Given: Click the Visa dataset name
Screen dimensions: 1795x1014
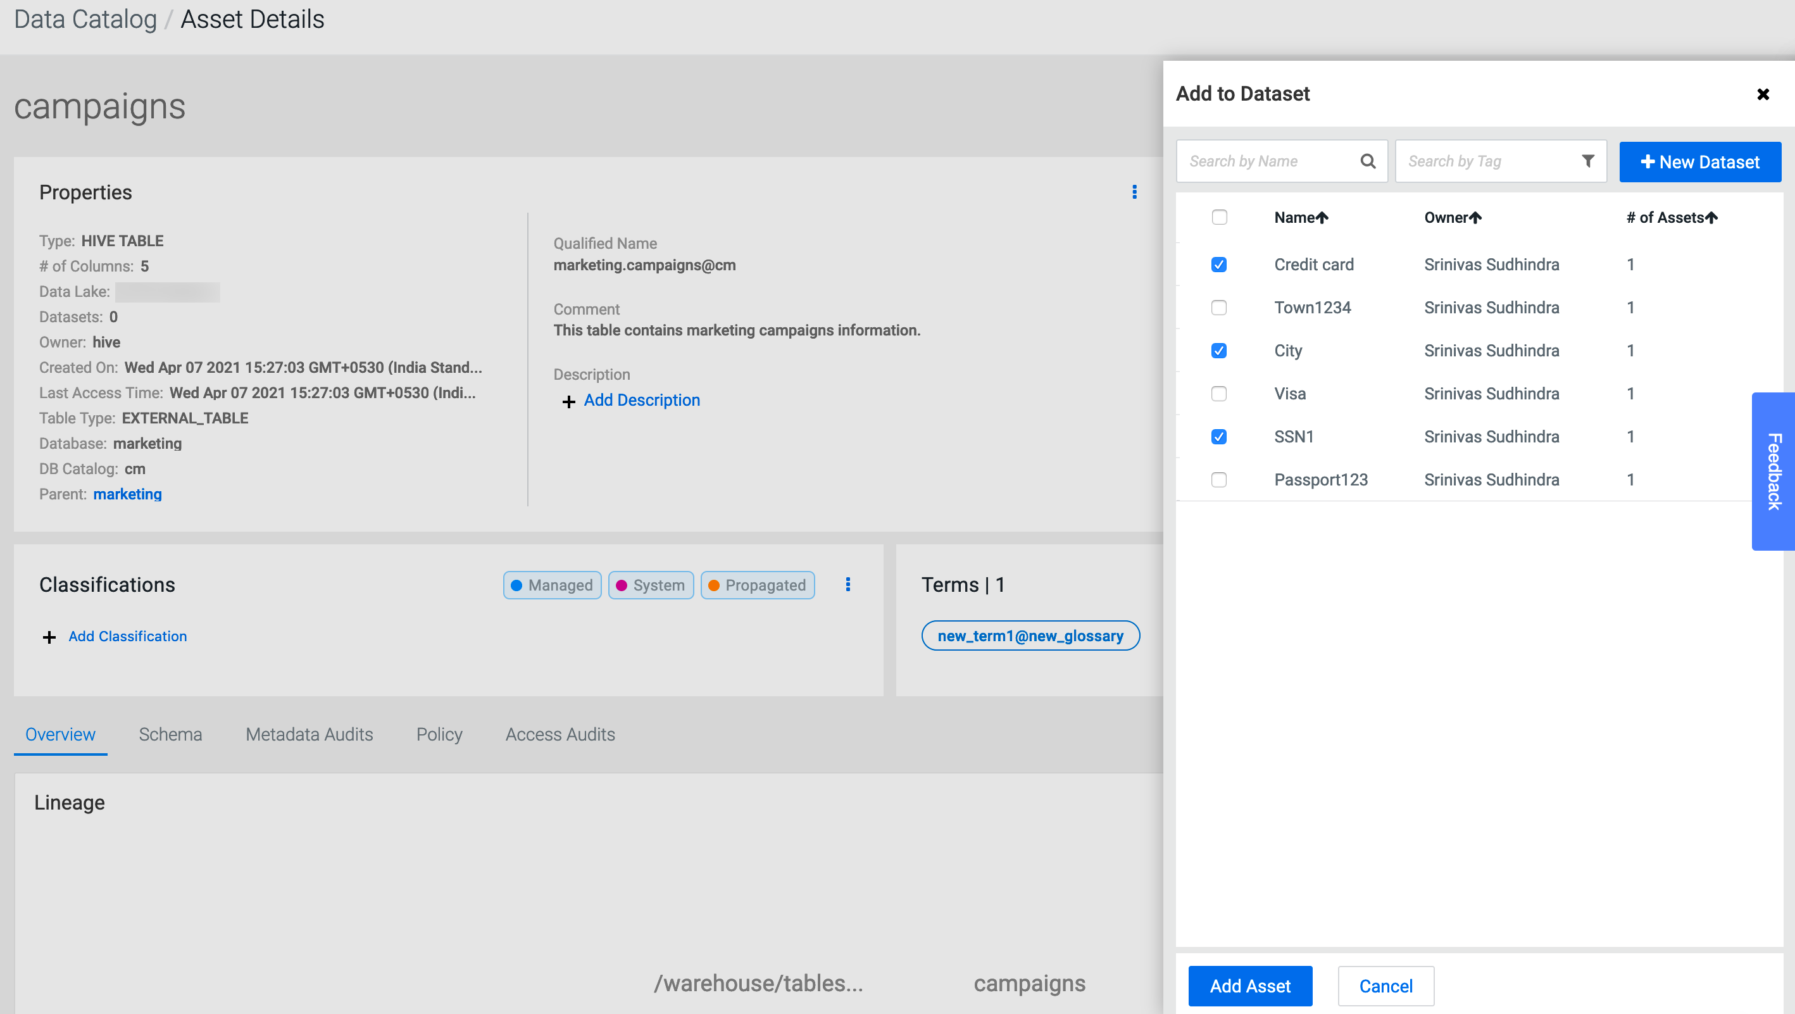Looking at the screenshot, I should click(1290, 394).
